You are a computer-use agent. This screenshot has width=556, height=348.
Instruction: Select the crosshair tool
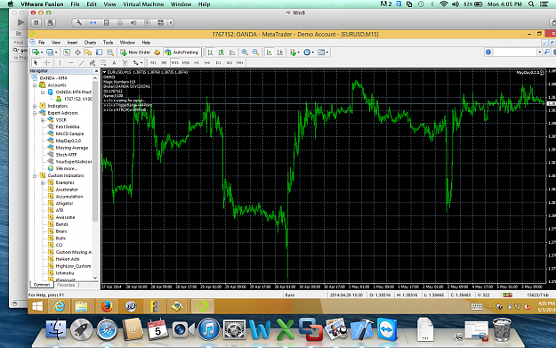[46, 63]
